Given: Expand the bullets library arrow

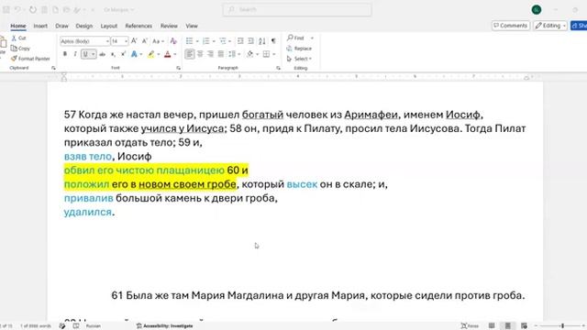Looking at the screenshot, I should pos(197,41).
